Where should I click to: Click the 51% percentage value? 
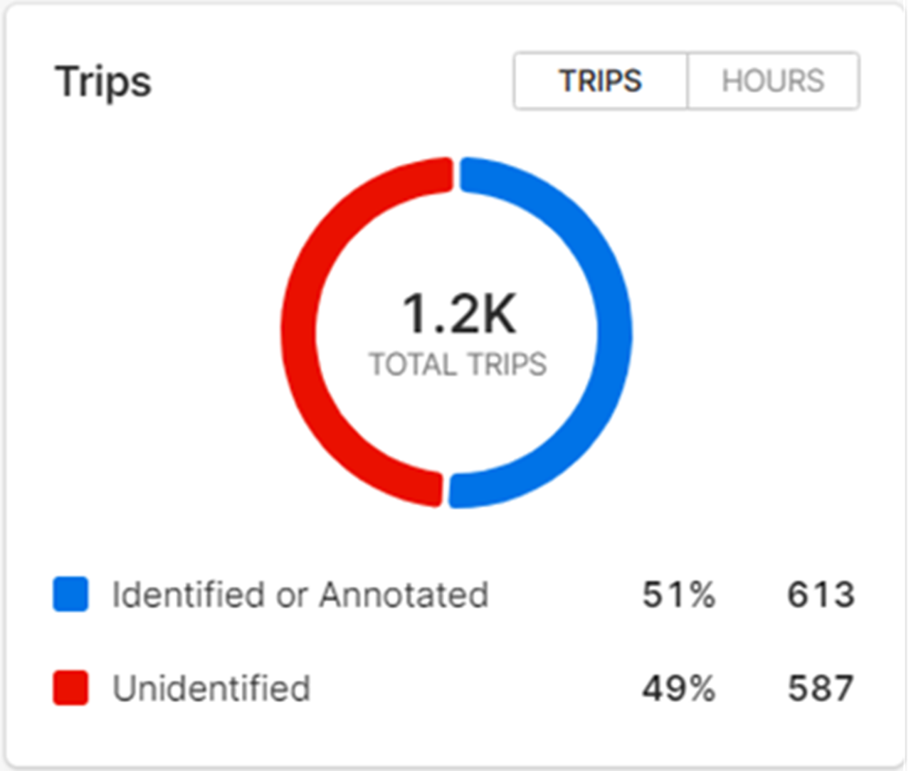(x=678, y=595)
